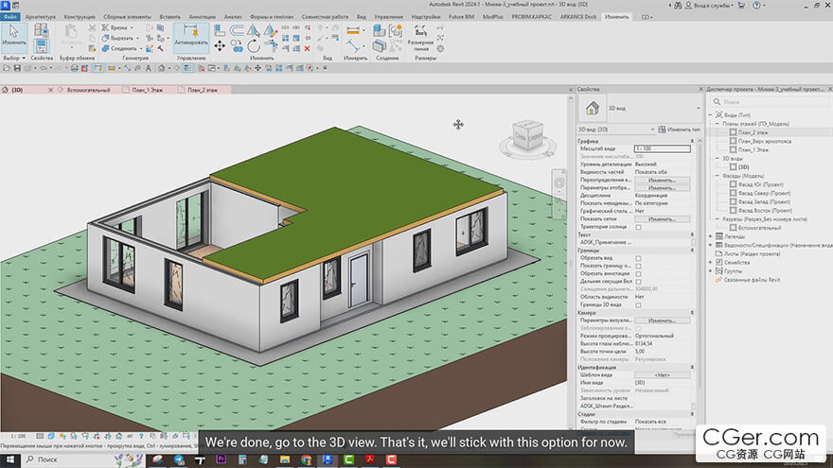This screenshot has width=833, height=468.
Task: Toggle the Траектория солнца checkbox
Action: 638,227
